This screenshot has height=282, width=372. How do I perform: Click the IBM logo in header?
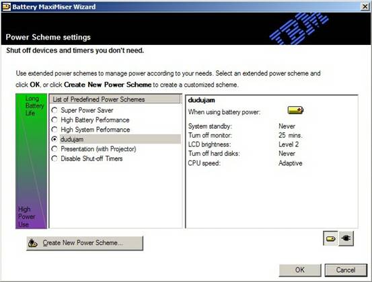click(x=299, y=29)
